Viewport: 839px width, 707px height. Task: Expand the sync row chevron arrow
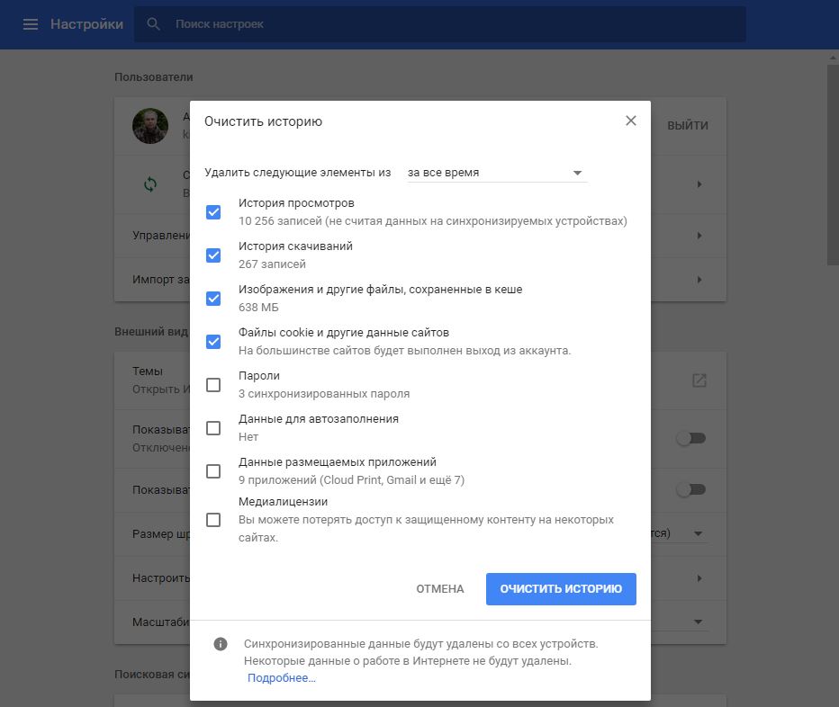coord(699,184)
